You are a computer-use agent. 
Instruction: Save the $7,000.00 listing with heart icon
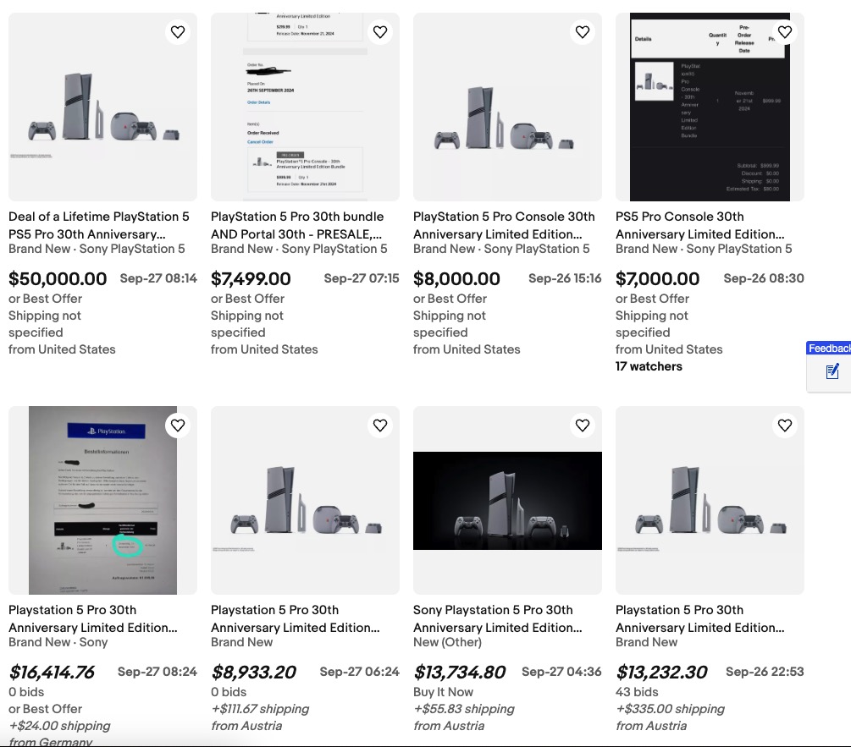tap(785, 32)
